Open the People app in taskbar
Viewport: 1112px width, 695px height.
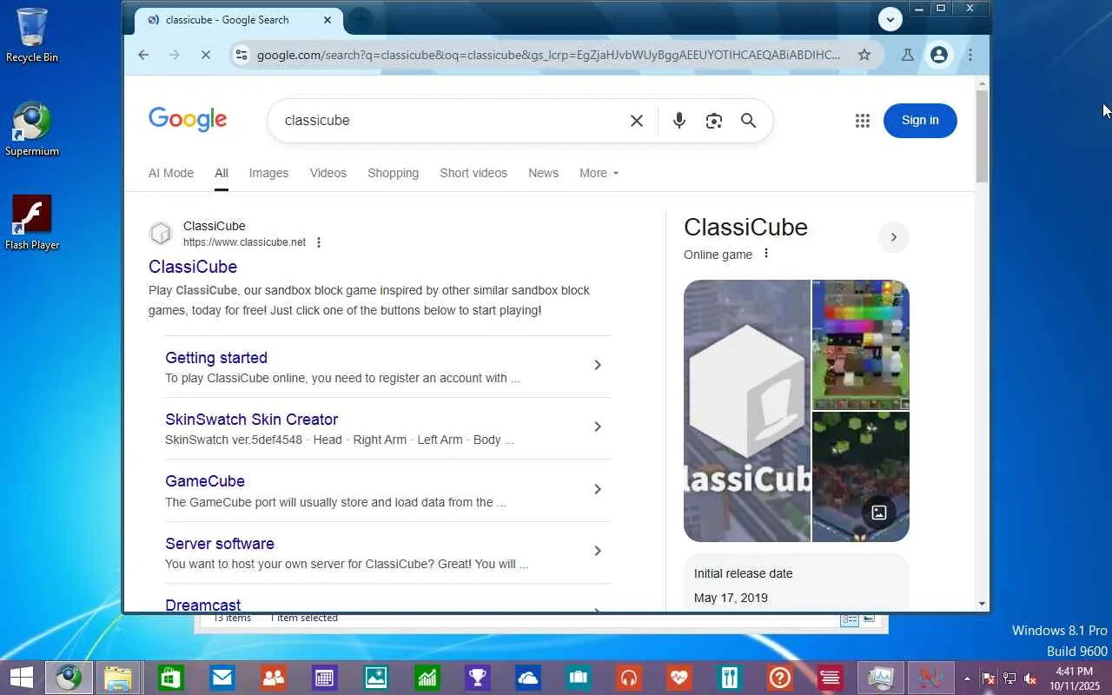[x=274, y=678]
